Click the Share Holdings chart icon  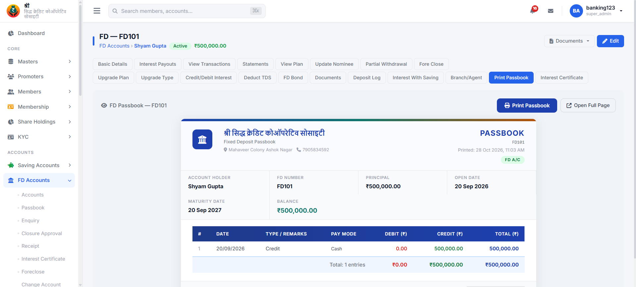(11, 122)
